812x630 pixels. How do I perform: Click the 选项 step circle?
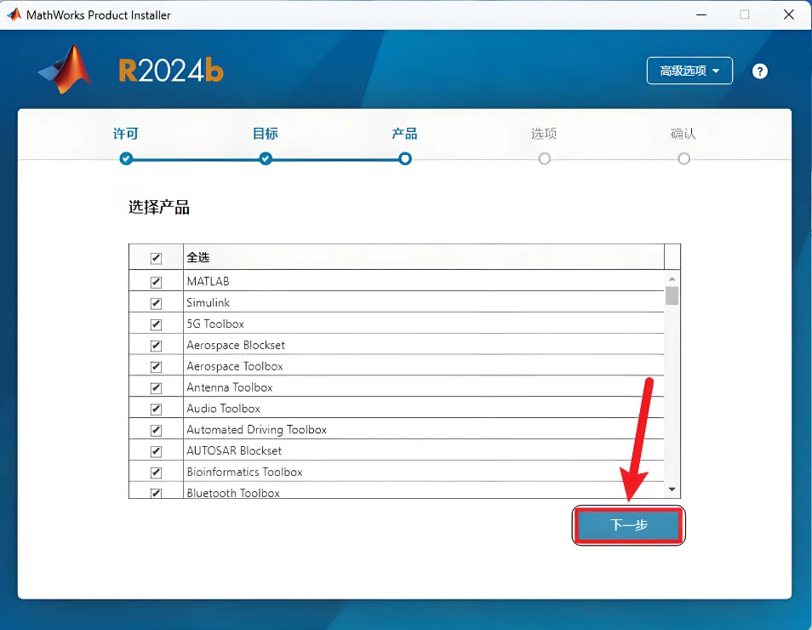click(544, 158)
